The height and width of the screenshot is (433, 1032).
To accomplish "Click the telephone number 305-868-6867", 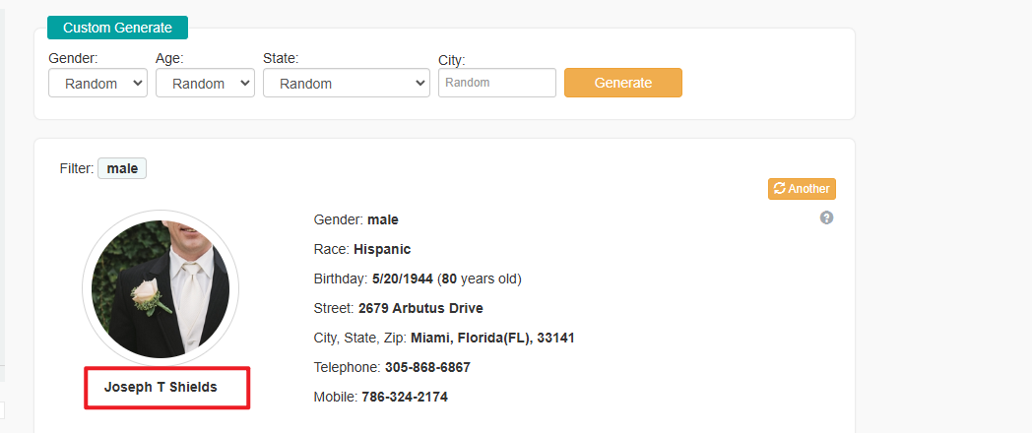I will (427, 367).
